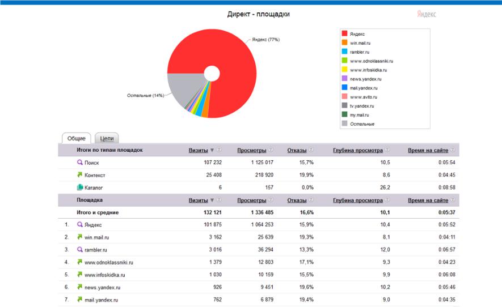The height and width of the screenshot is (307, 502).
Task: Sort by Визиты in the Площадка header
Action: click(x=198, y=201)
